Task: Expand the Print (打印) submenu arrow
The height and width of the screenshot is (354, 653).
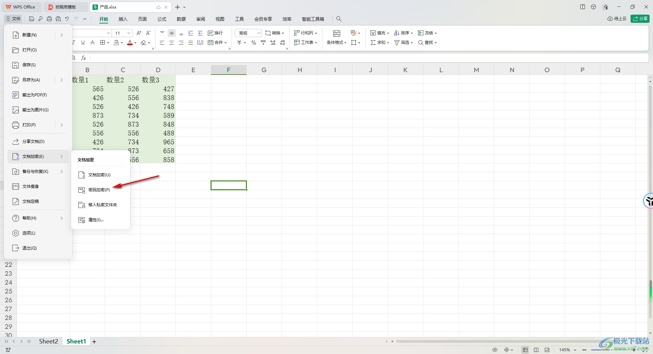Action: (x=62, y=125)
